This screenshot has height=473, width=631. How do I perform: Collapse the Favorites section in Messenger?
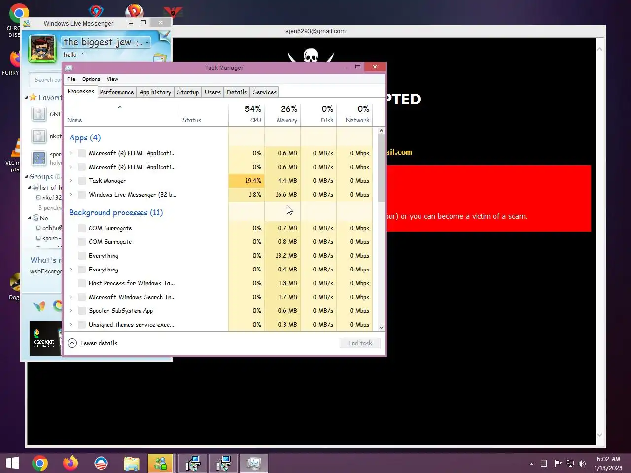(26, 98)
